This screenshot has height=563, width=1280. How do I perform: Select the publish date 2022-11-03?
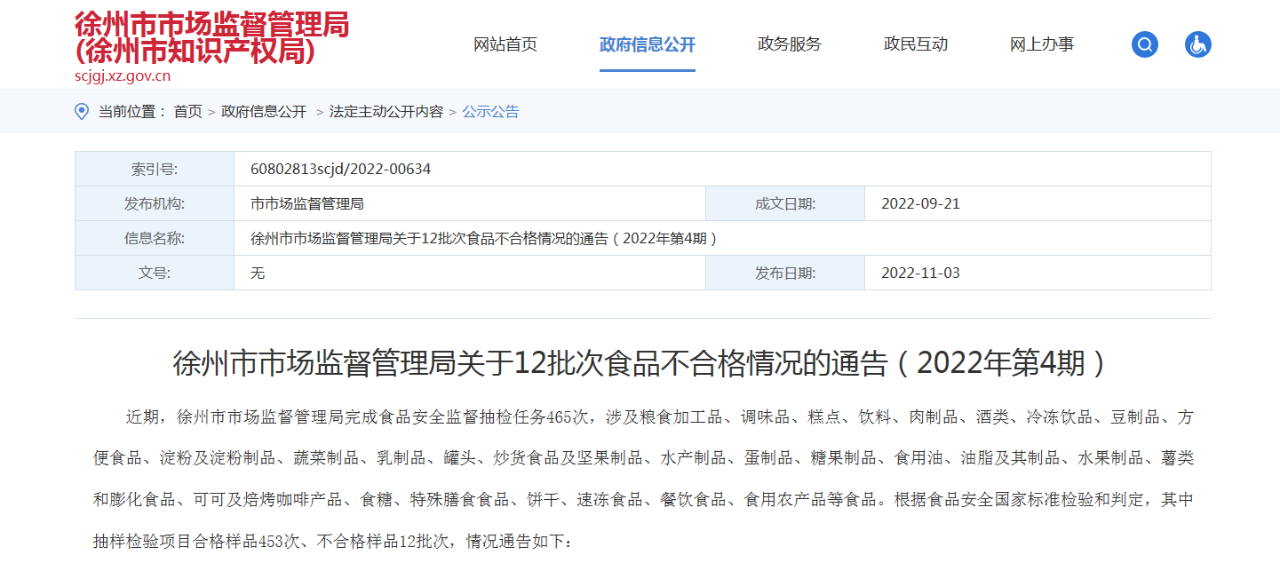pyautogui.click(x=920, y=273)
